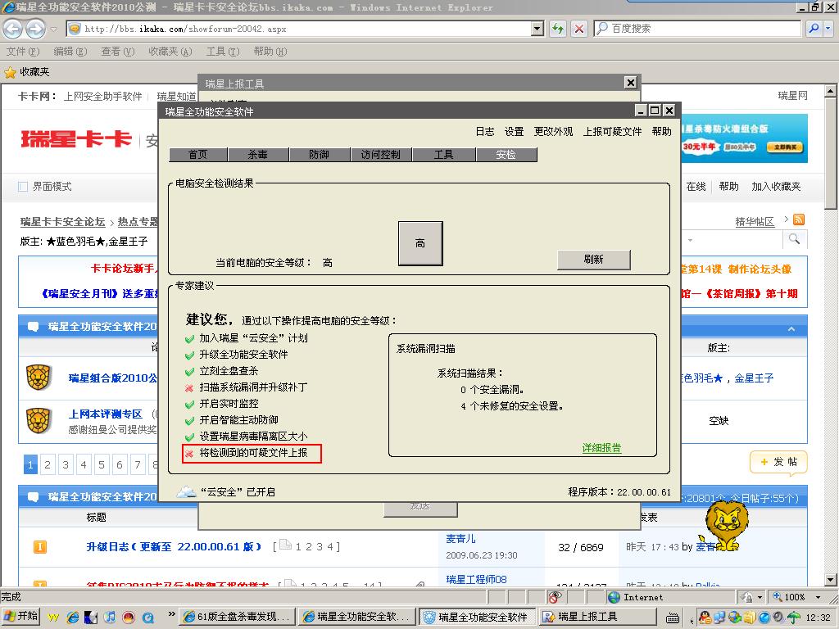
Task: Click the 刷新 button
Action: (594, 260)
